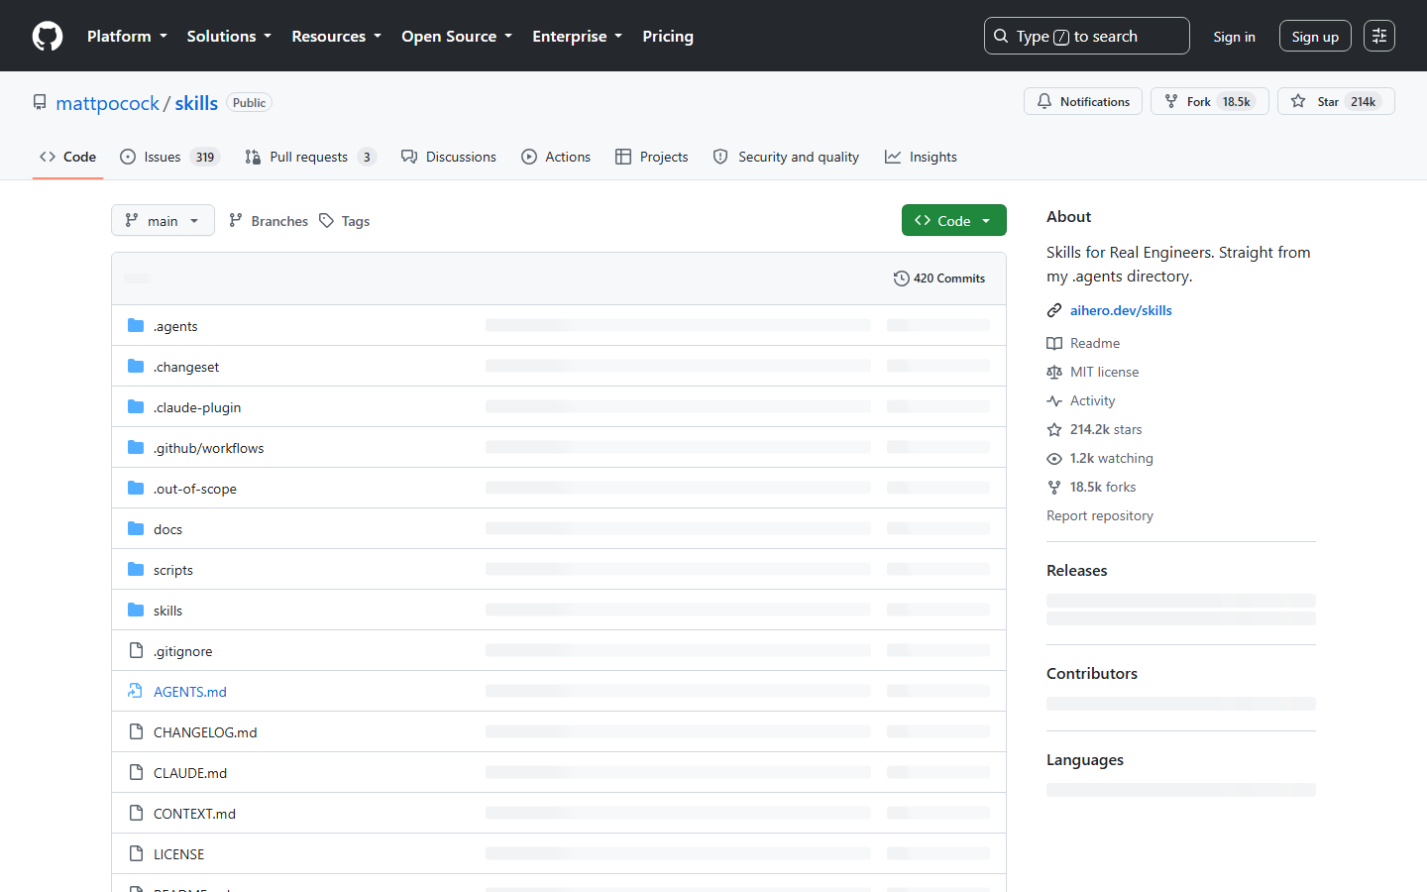View the Branches list

tap(269, 221)
